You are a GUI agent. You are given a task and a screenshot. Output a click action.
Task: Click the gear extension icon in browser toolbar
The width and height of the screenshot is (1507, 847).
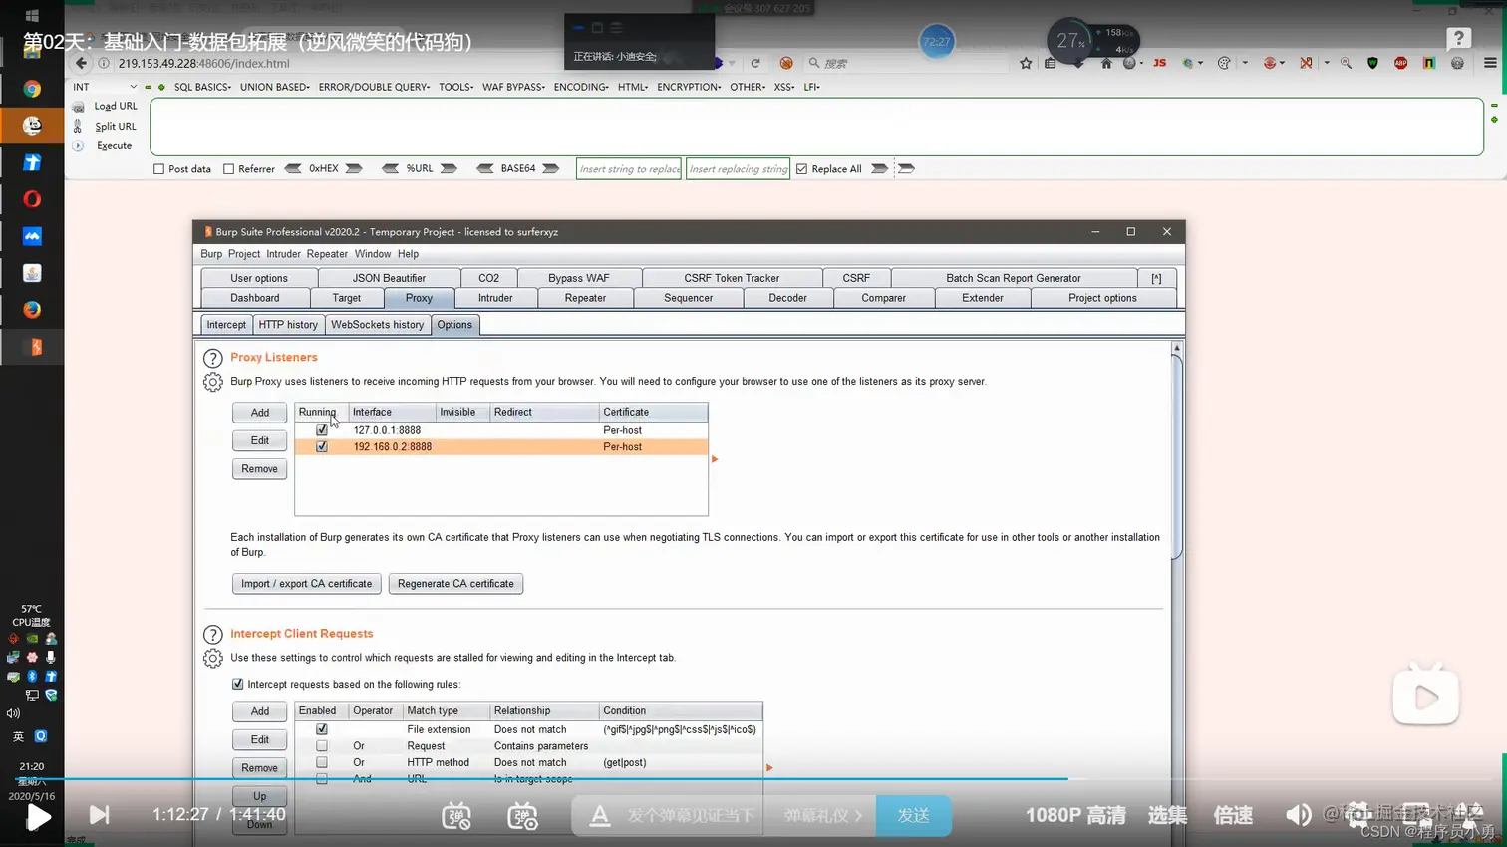pos(1457,63)
